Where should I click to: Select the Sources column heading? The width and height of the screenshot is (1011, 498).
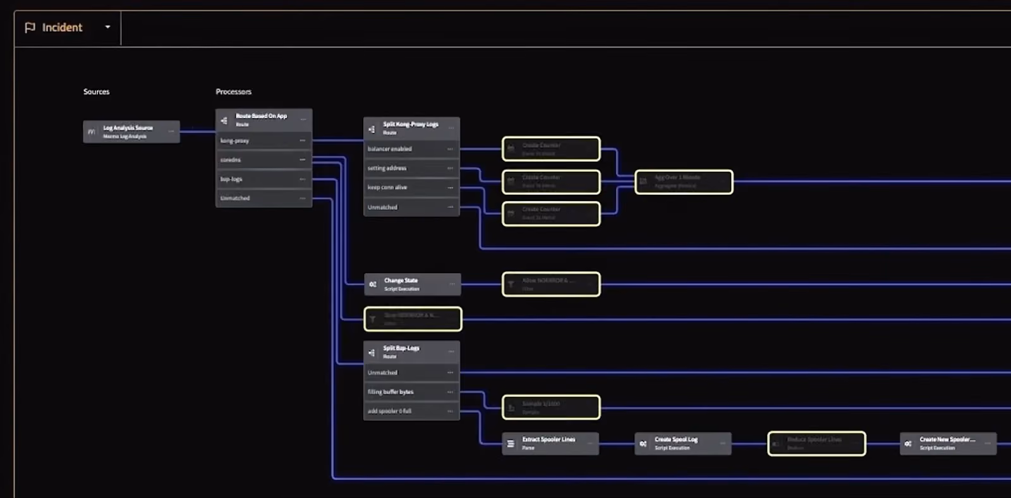[x=96, y=92]
